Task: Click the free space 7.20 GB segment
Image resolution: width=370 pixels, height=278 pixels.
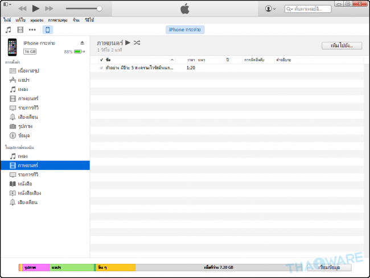Action: pyautogui.click(x=219, y=267)
